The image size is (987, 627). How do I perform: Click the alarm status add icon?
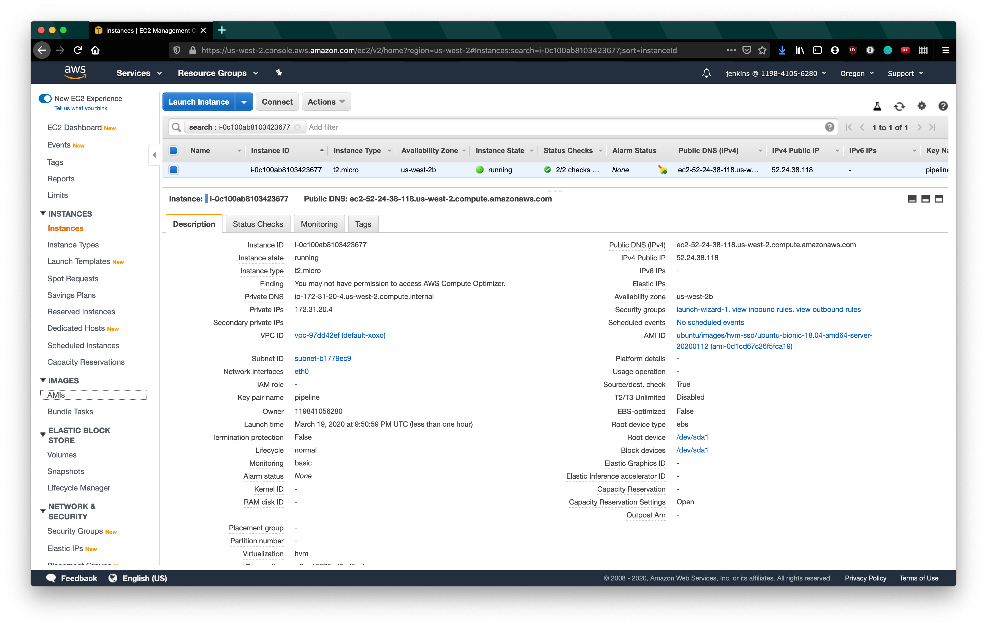662,170
